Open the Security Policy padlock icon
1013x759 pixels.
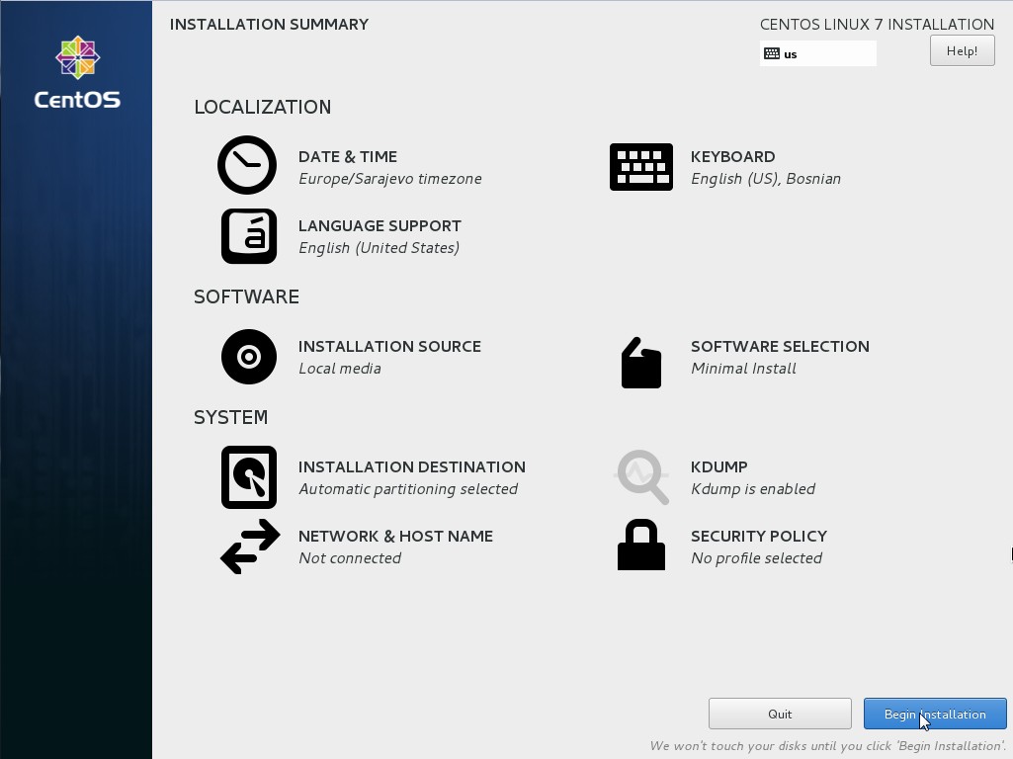coord(640,545)
